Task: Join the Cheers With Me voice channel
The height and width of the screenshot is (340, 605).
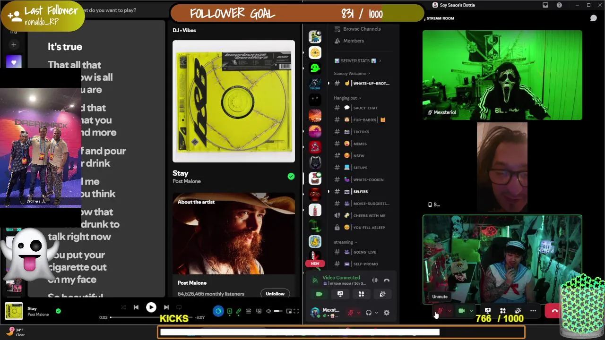Action: click(363, 216)
